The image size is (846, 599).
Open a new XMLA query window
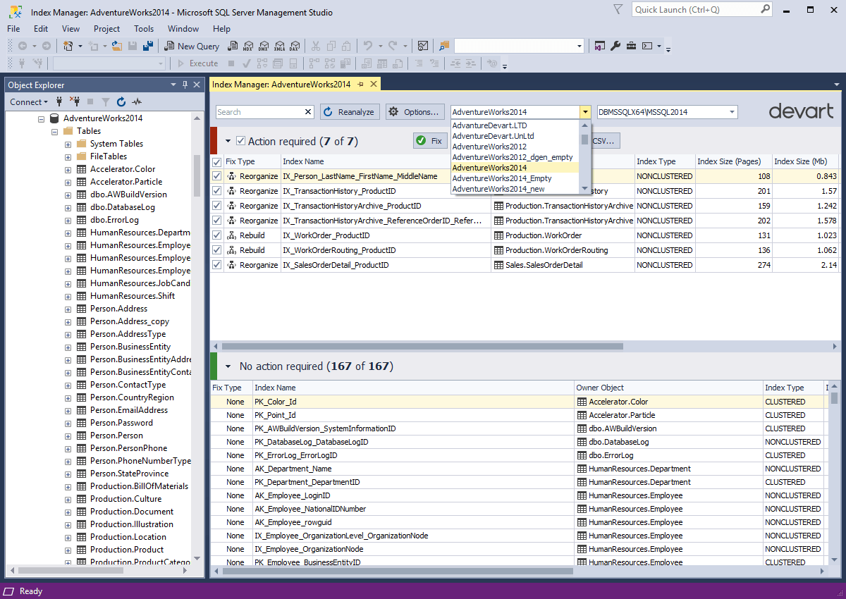(x=280, y=46)
